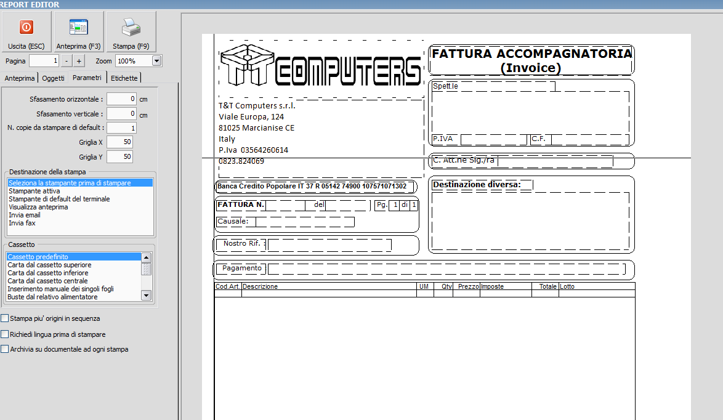
Task: Switch to the Anteprima tab
Action: (x=19, y=78)
